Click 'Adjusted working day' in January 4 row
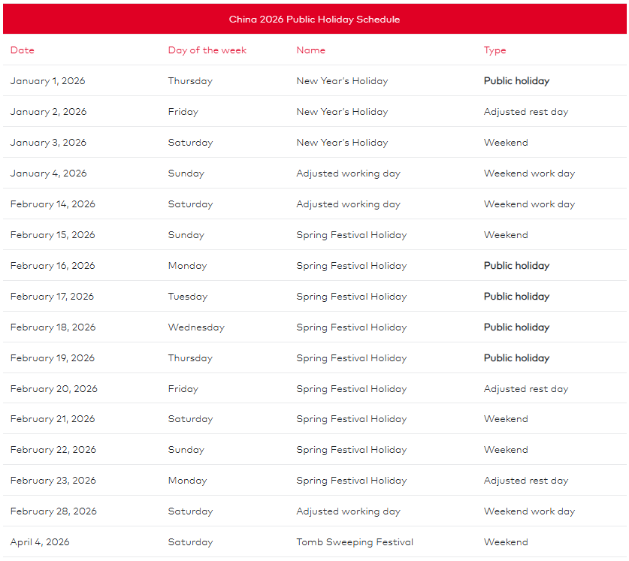This screenshot has width=629, height=561. (x=348, y=173)
